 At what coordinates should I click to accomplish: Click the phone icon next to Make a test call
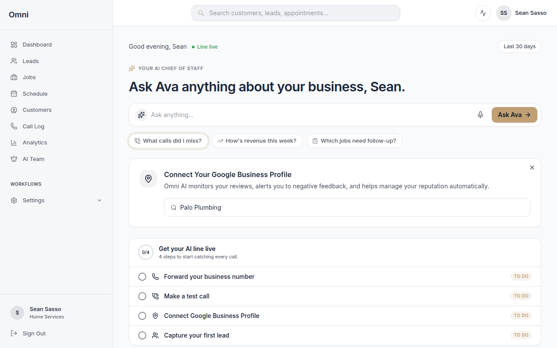coord(155,296)
